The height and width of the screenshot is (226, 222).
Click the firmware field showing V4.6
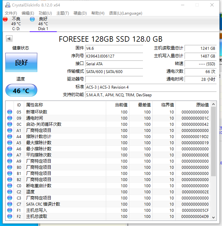(x=114, y=48)
